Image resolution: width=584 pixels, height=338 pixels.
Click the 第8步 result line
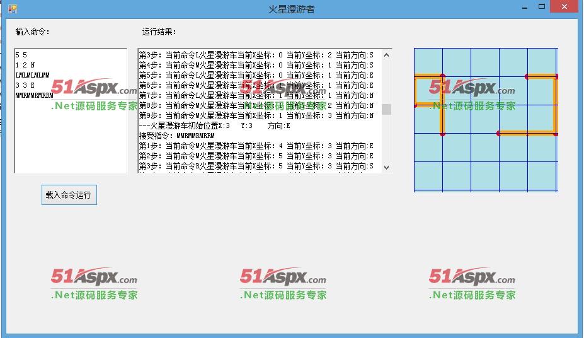coord(256,105)
